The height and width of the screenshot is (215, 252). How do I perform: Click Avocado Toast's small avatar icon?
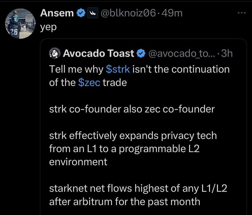[x=55, y=53]
